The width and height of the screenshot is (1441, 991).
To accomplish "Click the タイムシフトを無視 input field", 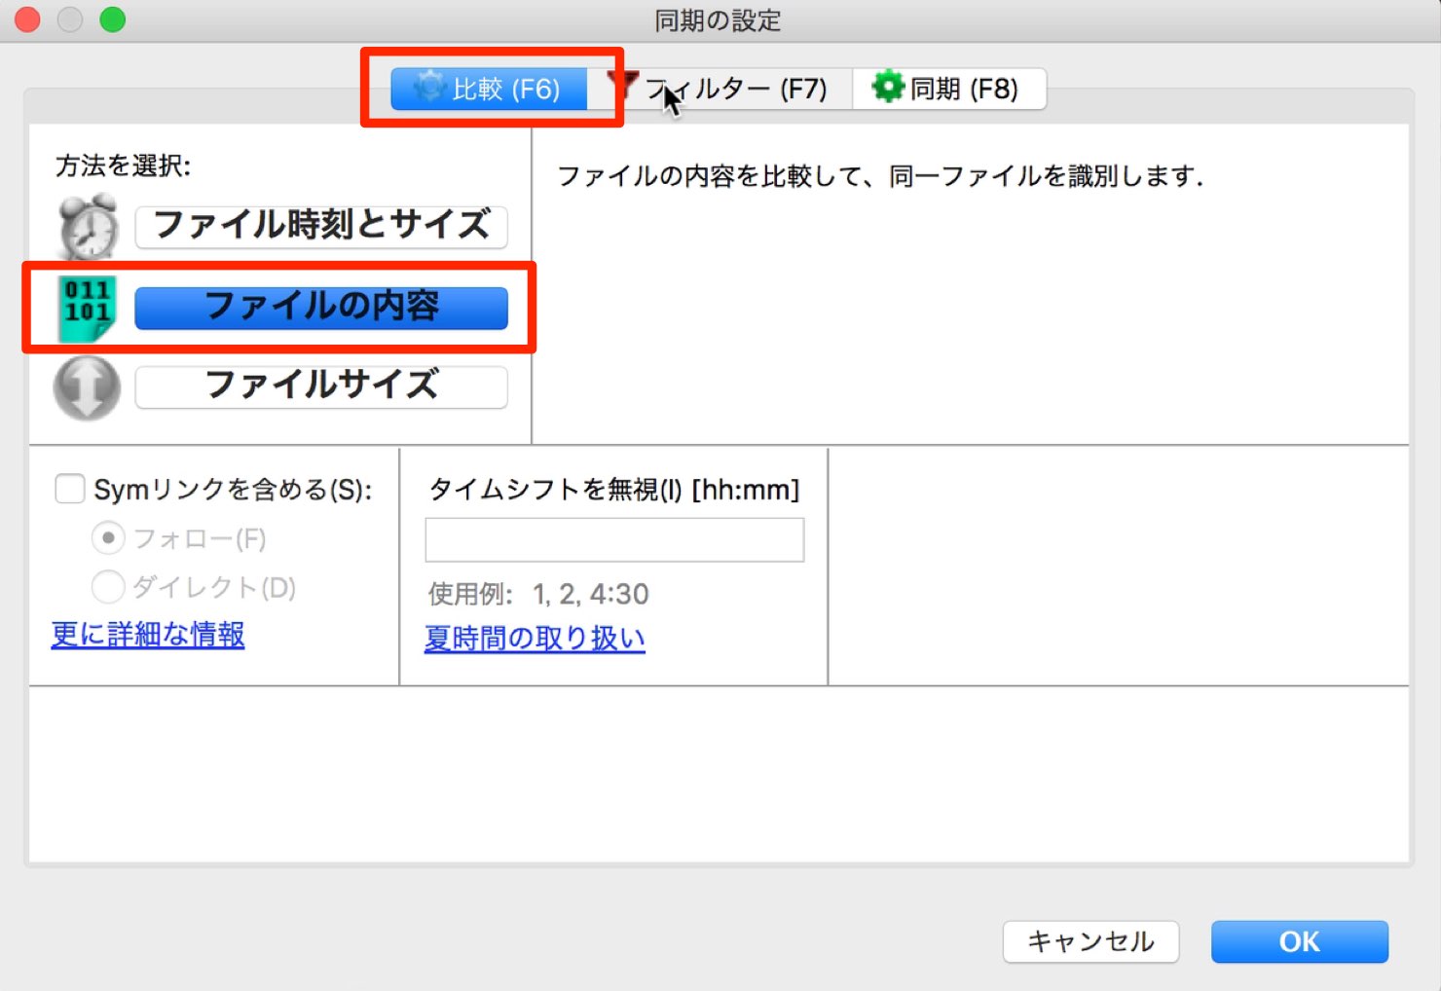I will 614,539.
